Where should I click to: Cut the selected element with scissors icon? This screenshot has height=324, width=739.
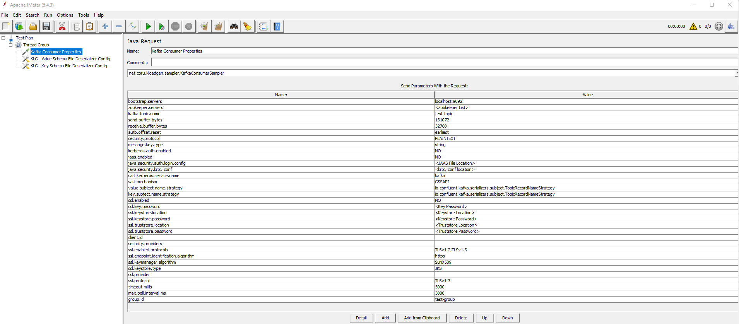pos(62,26)
